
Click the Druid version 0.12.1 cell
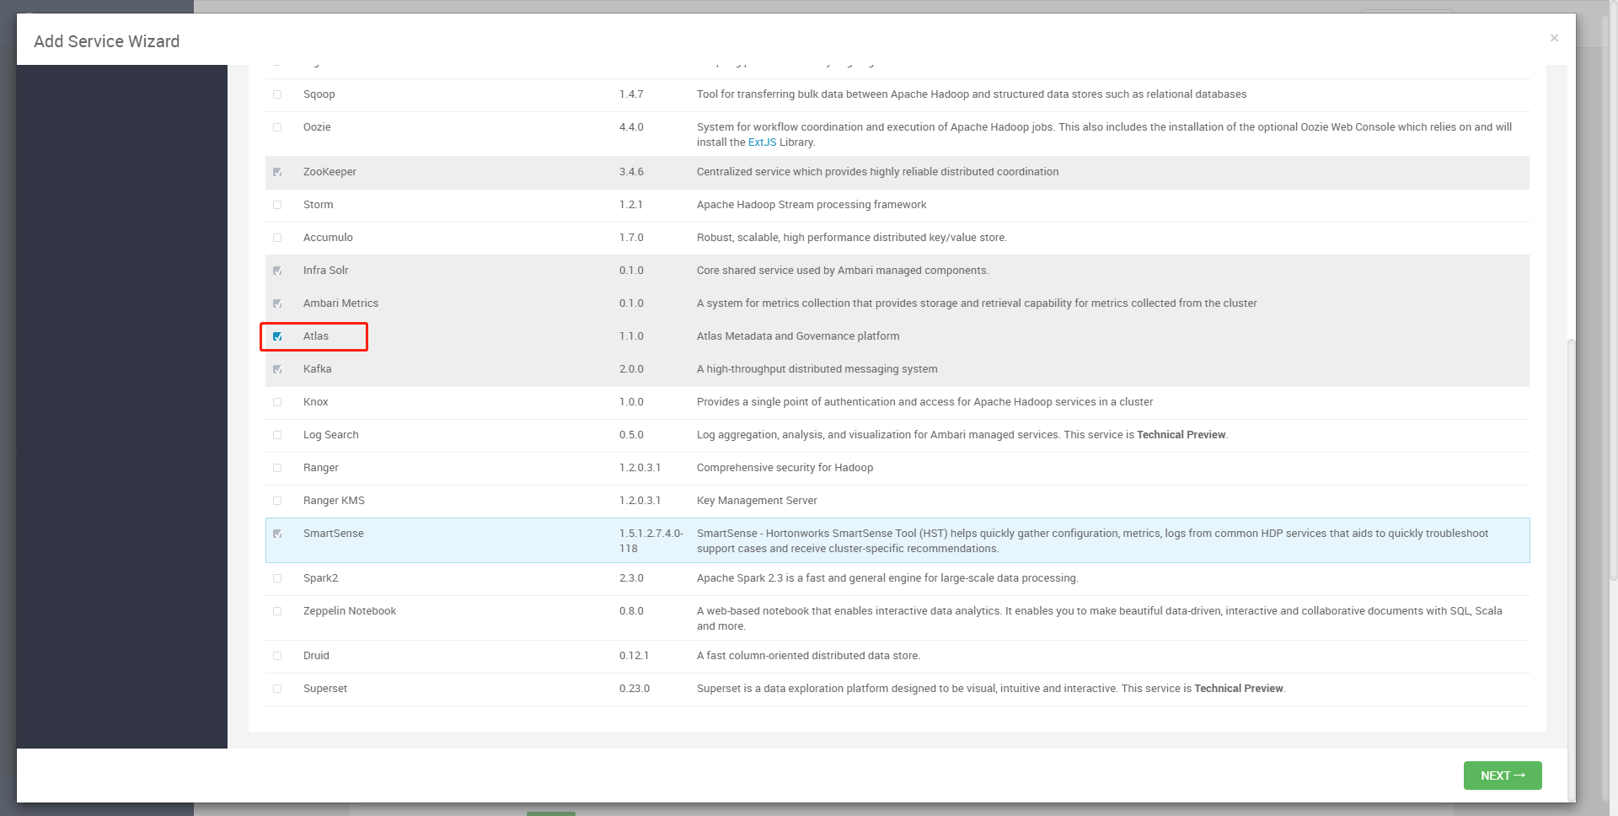coord(634,656)
